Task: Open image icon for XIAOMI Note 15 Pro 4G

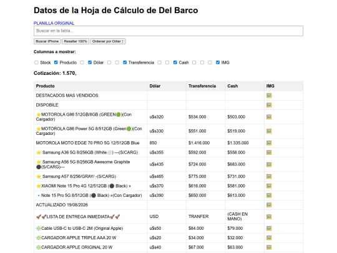Action: click(269, 186)
